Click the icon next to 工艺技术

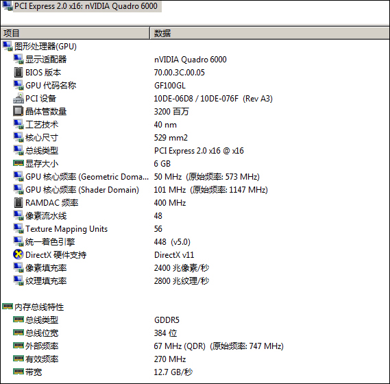click(19, 124)
